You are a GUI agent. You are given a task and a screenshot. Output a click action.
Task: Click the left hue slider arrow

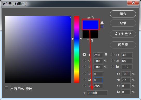coord(73,39)
